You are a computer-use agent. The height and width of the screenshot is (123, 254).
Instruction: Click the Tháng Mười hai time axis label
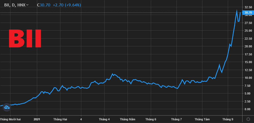[10, 120]
